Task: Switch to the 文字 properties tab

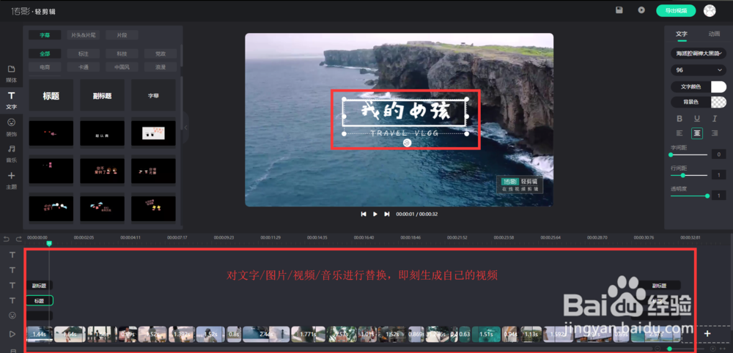Action: [x=682, y=34]
